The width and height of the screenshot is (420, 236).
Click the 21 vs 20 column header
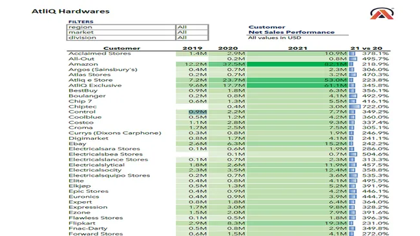366,48
